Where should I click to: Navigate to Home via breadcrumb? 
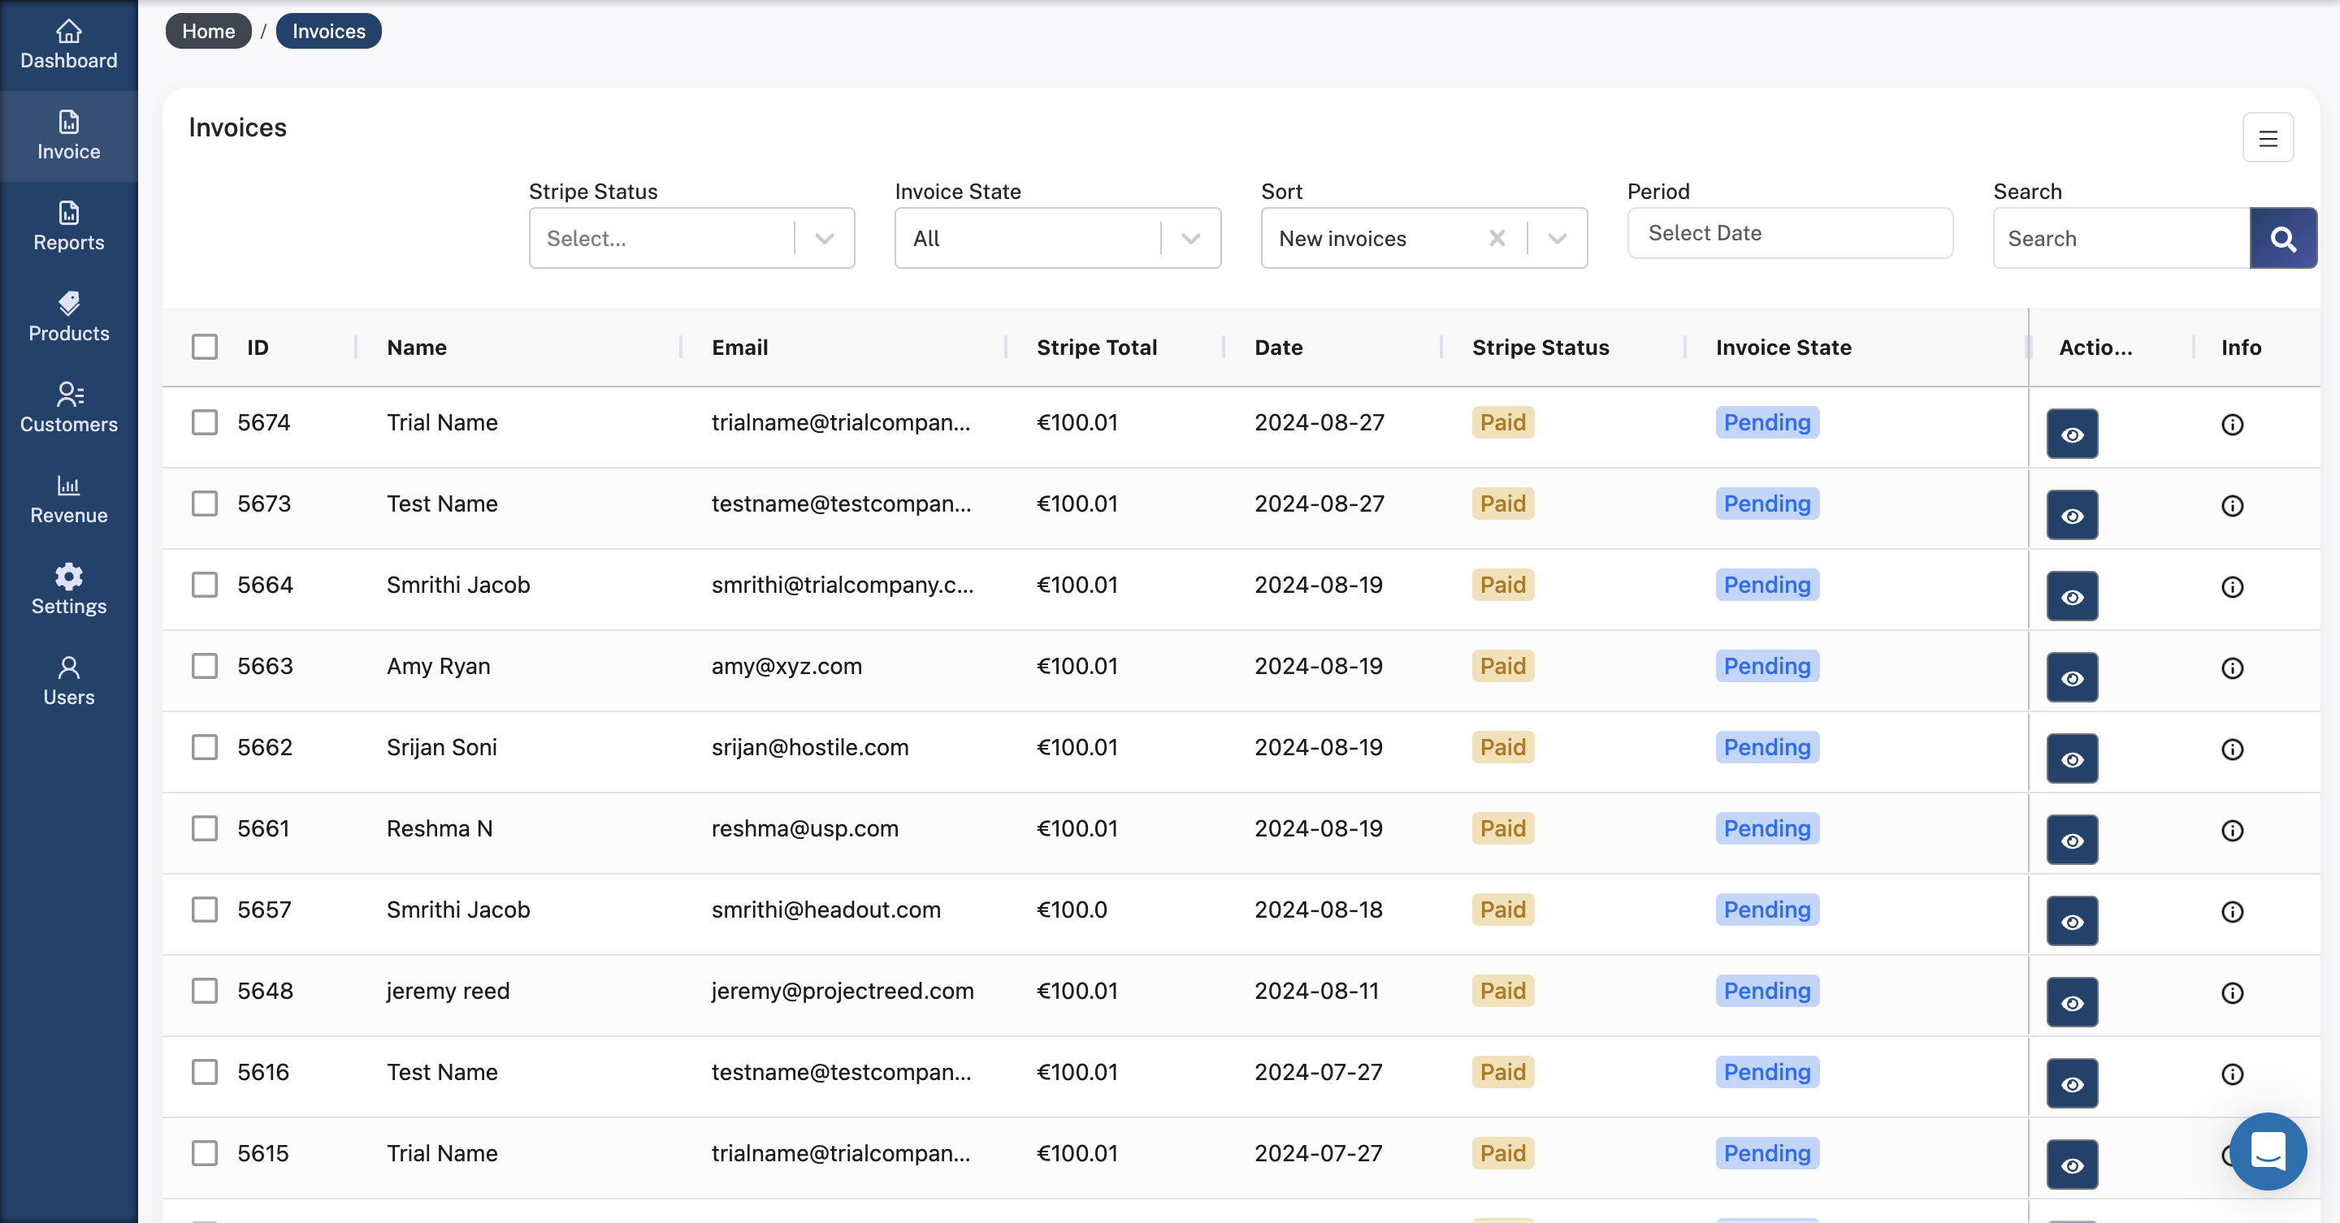click(x=208, y=30)
